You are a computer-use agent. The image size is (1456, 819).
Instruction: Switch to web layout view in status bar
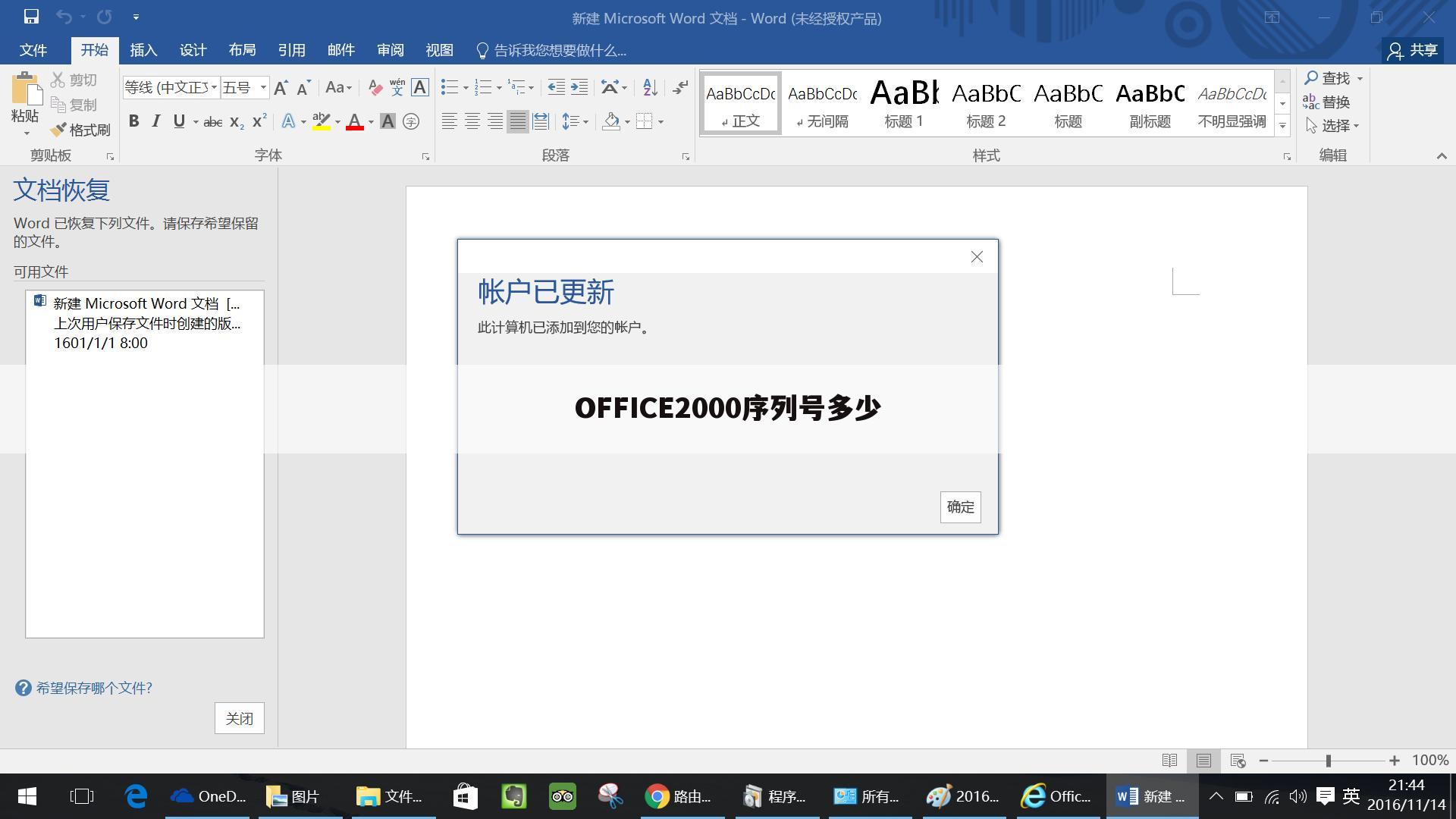point(1238,760)
